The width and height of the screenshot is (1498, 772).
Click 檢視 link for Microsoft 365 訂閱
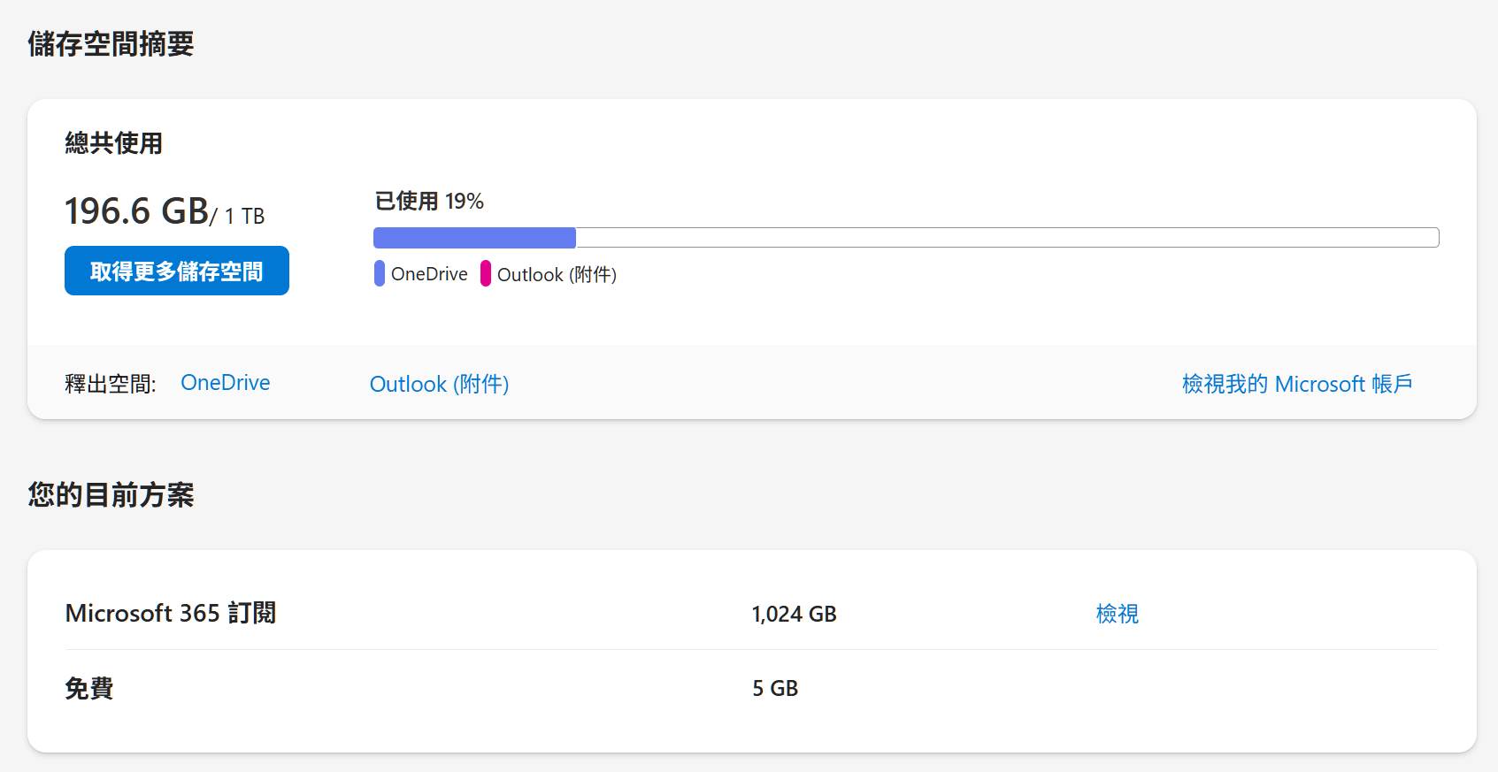click(x=1117, y=614)
